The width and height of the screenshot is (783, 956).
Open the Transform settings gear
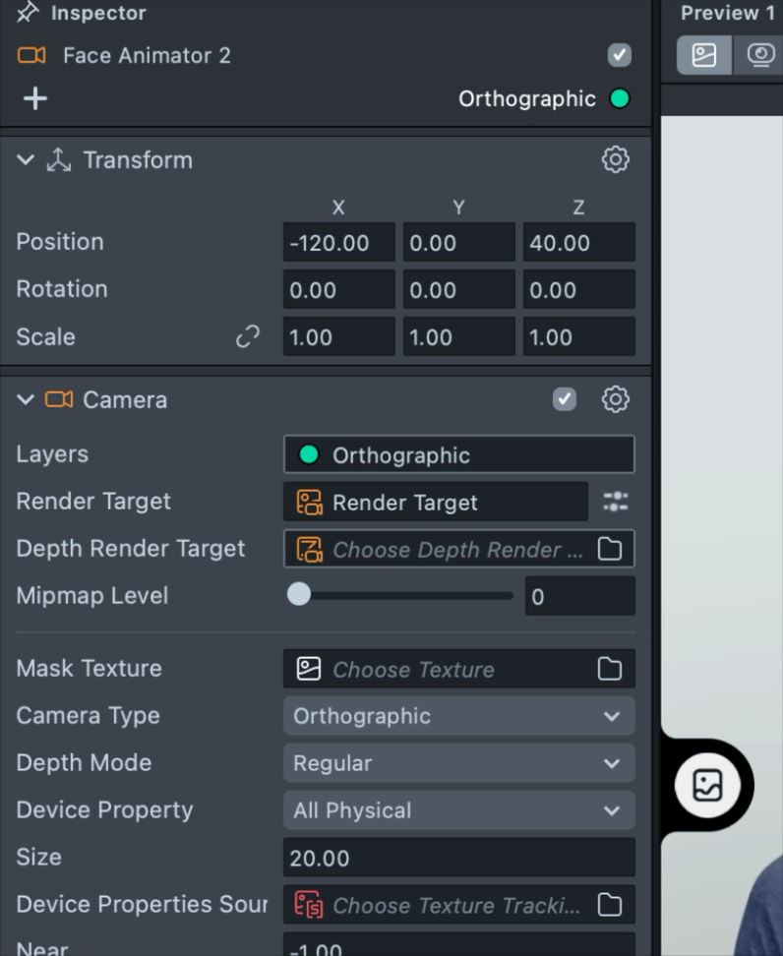(x=615, y=159)
